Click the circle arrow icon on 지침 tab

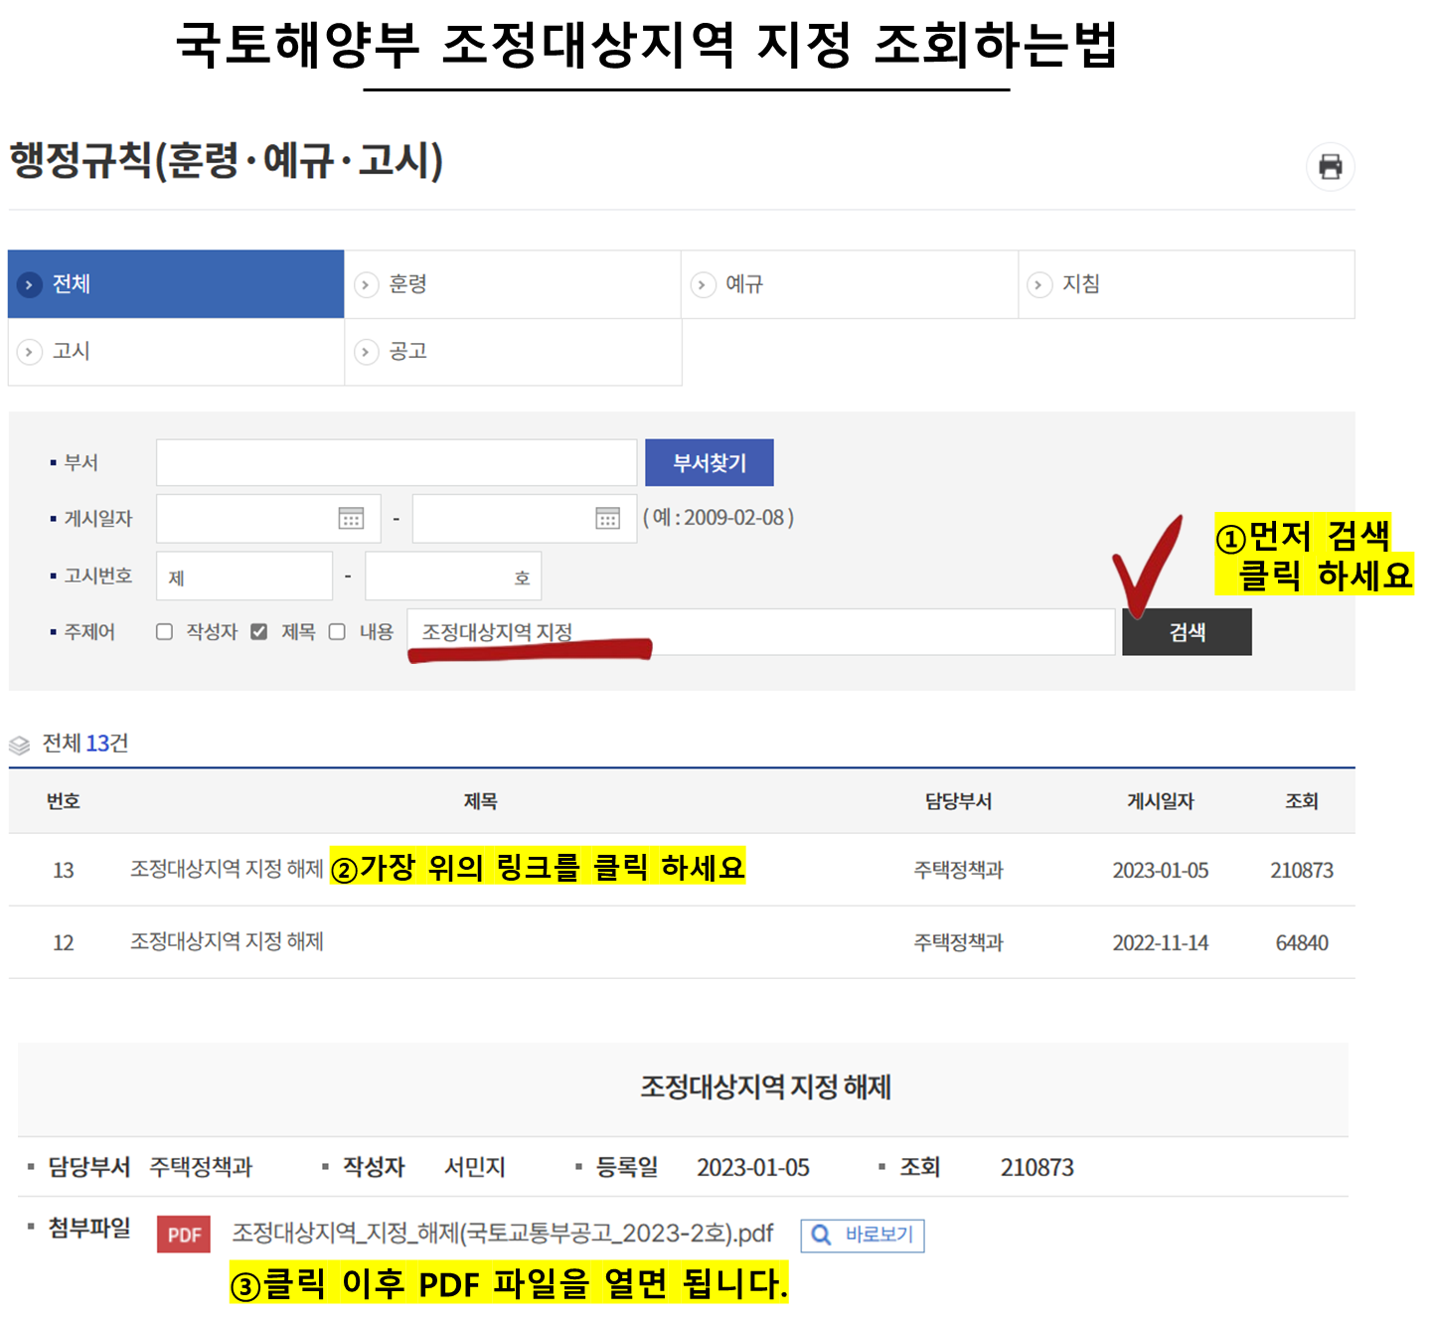tap(1039, 284)
